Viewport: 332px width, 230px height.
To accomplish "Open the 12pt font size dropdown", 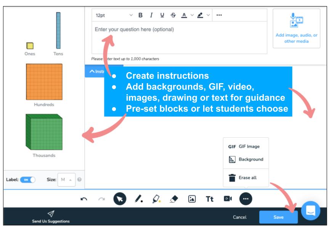I will 114,15.
